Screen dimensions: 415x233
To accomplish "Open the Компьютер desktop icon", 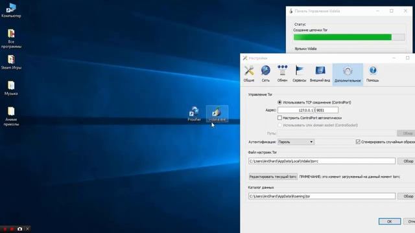I will tap(11, 10).
